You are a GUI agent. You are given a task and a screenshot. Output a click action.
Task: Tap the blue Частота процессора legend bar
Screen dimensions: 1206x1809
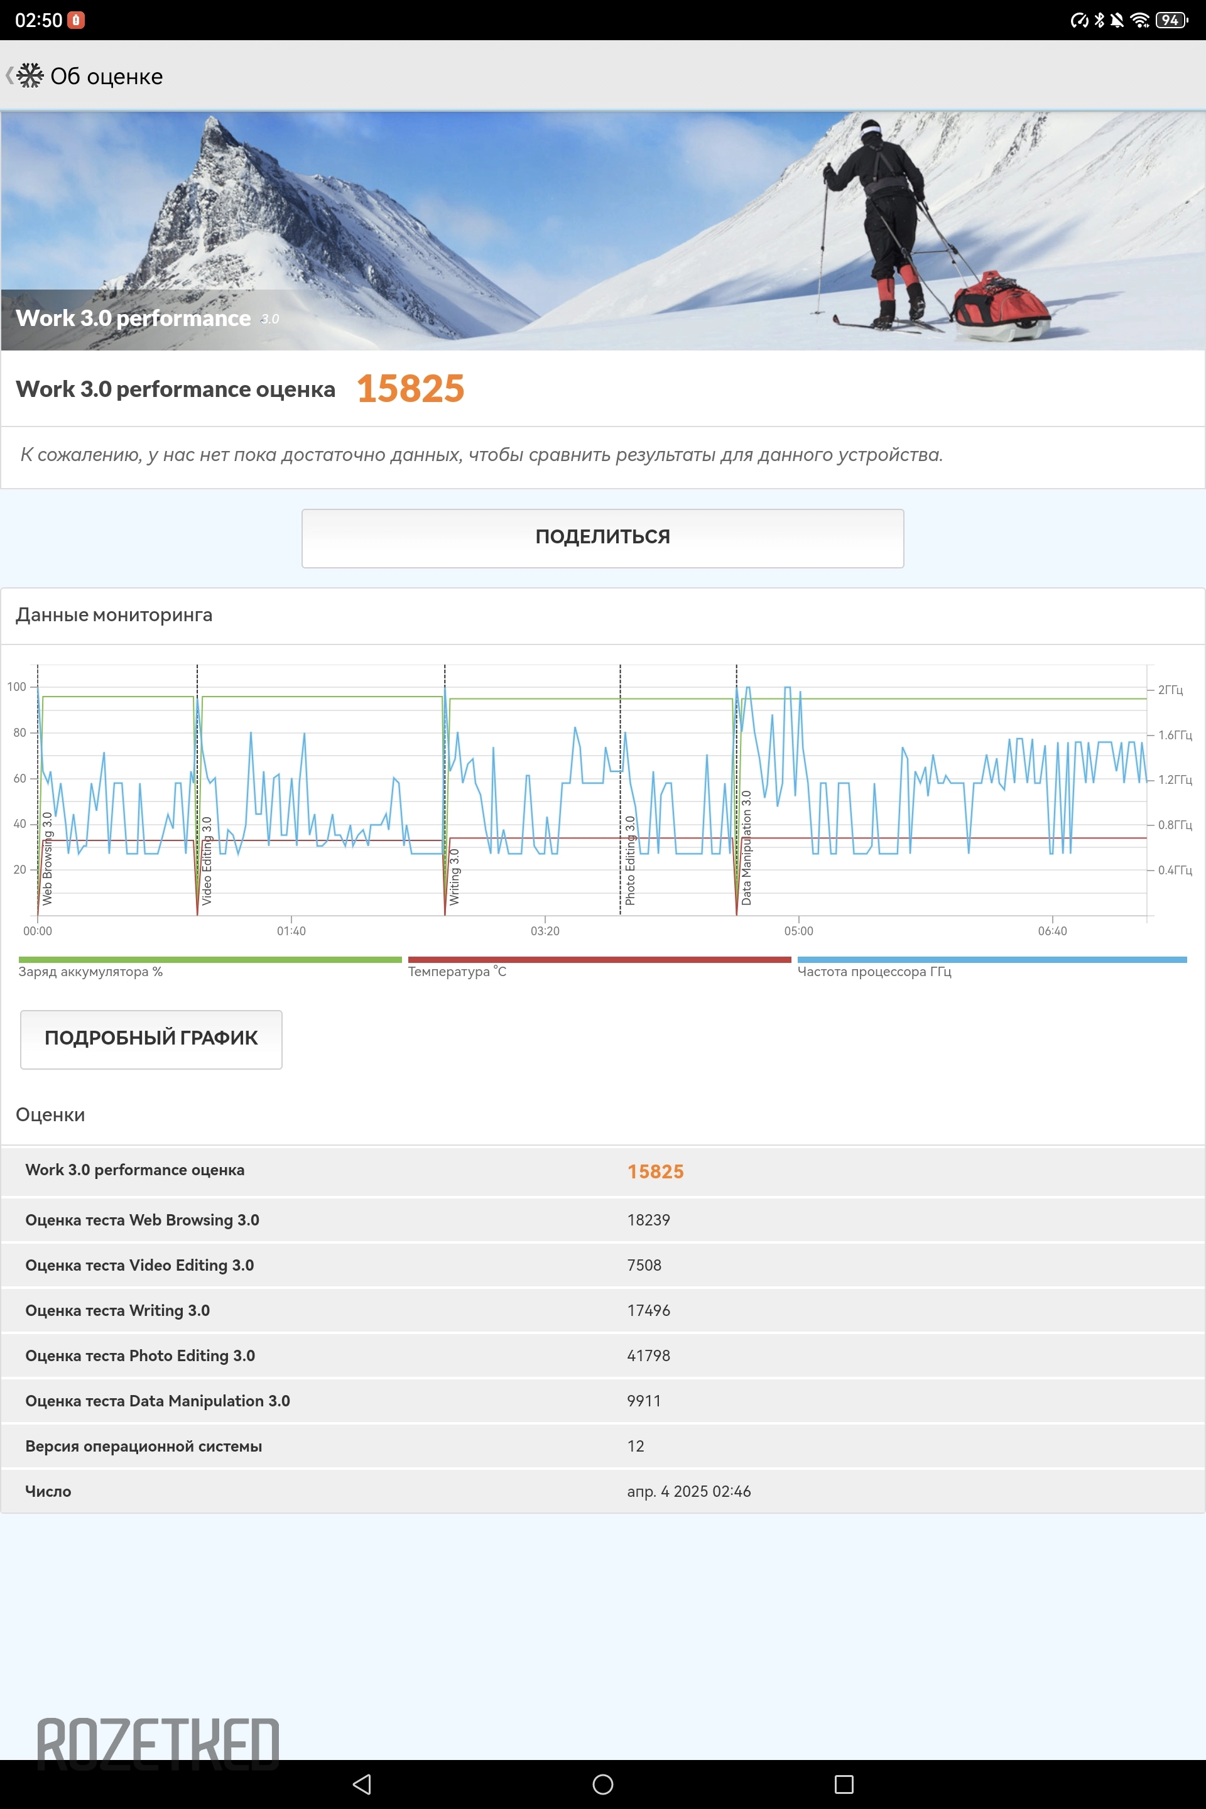[992, 960]
